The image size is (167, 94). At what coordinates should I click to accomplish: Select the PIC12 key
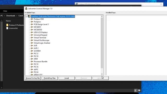36,54
